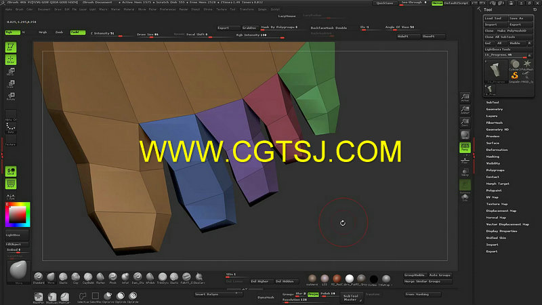Pick the Pinch brush

click(112, 278)
